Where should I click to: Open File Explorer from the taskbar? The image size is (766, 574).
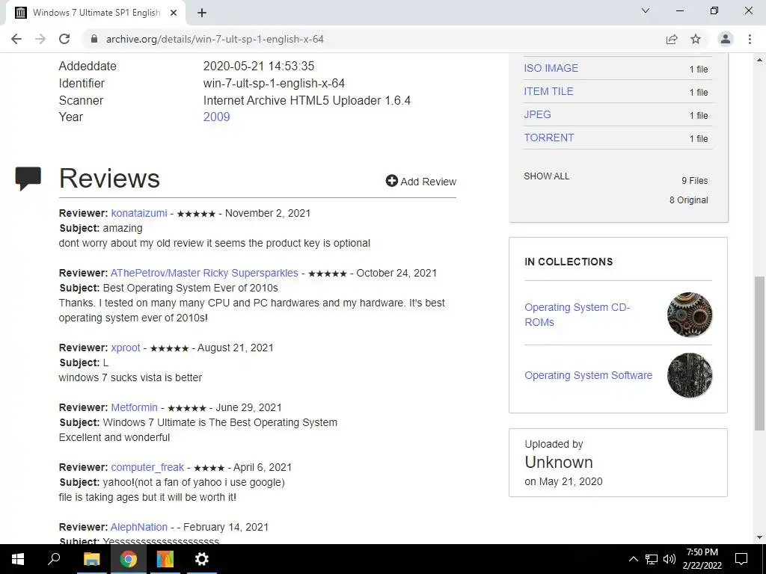point(91,559)
